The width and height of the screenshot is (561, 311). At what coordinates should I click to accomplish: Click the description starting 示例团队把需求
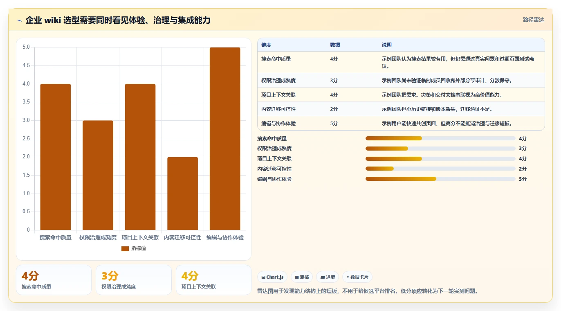(x=442, y=95)
